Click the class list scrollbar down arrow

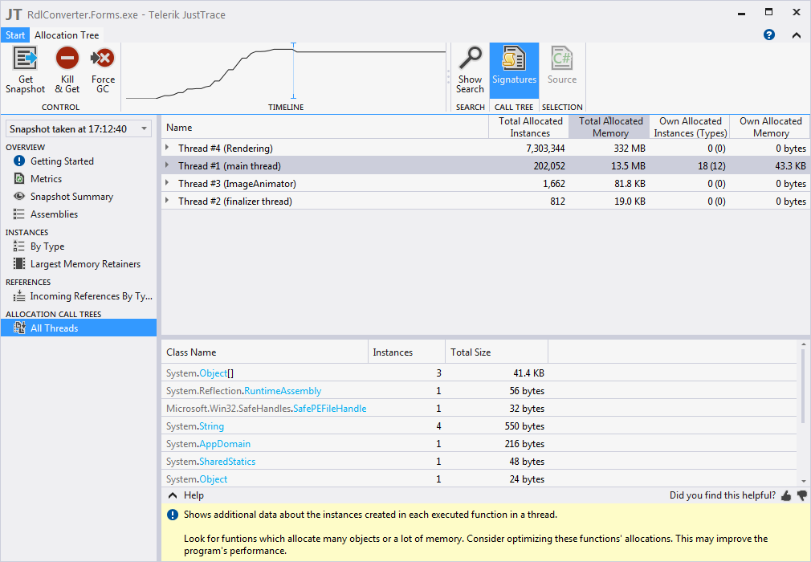click(x=803, y=481)
